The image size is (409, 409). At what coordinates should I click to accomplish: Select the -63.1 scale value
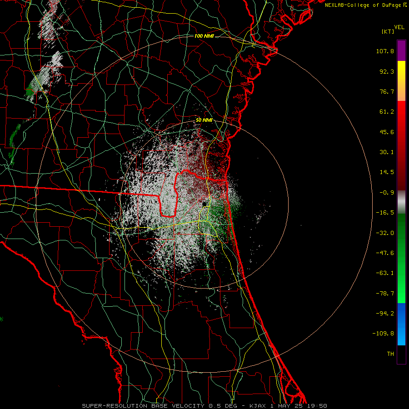385,273
